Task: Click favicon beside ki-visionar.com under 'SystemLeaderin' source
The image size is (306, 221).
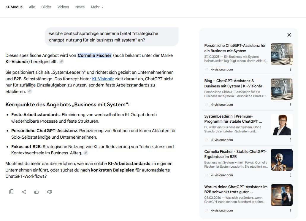Action: click(x=207, y=140)
